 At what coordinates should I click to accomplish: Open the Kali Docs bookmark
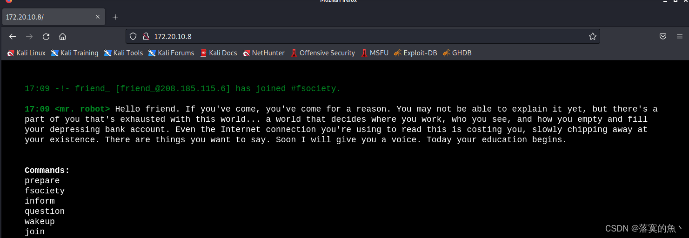[219, 53]
